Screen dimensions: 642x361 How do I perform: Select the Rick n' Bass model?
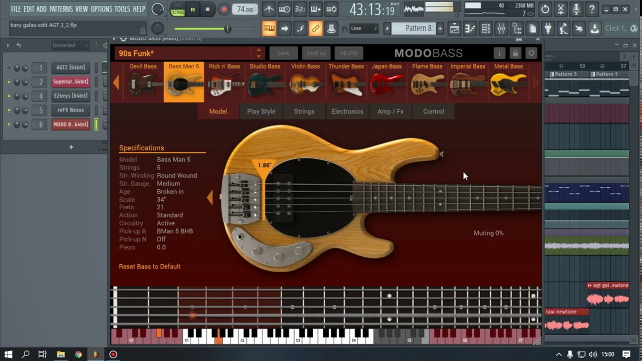point(224,82)
